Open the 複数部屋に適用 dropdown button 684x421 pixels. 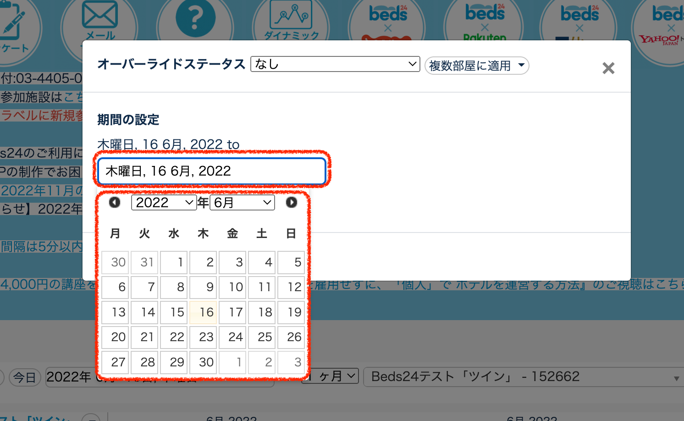pyautogui.click(x=477, y=66)
